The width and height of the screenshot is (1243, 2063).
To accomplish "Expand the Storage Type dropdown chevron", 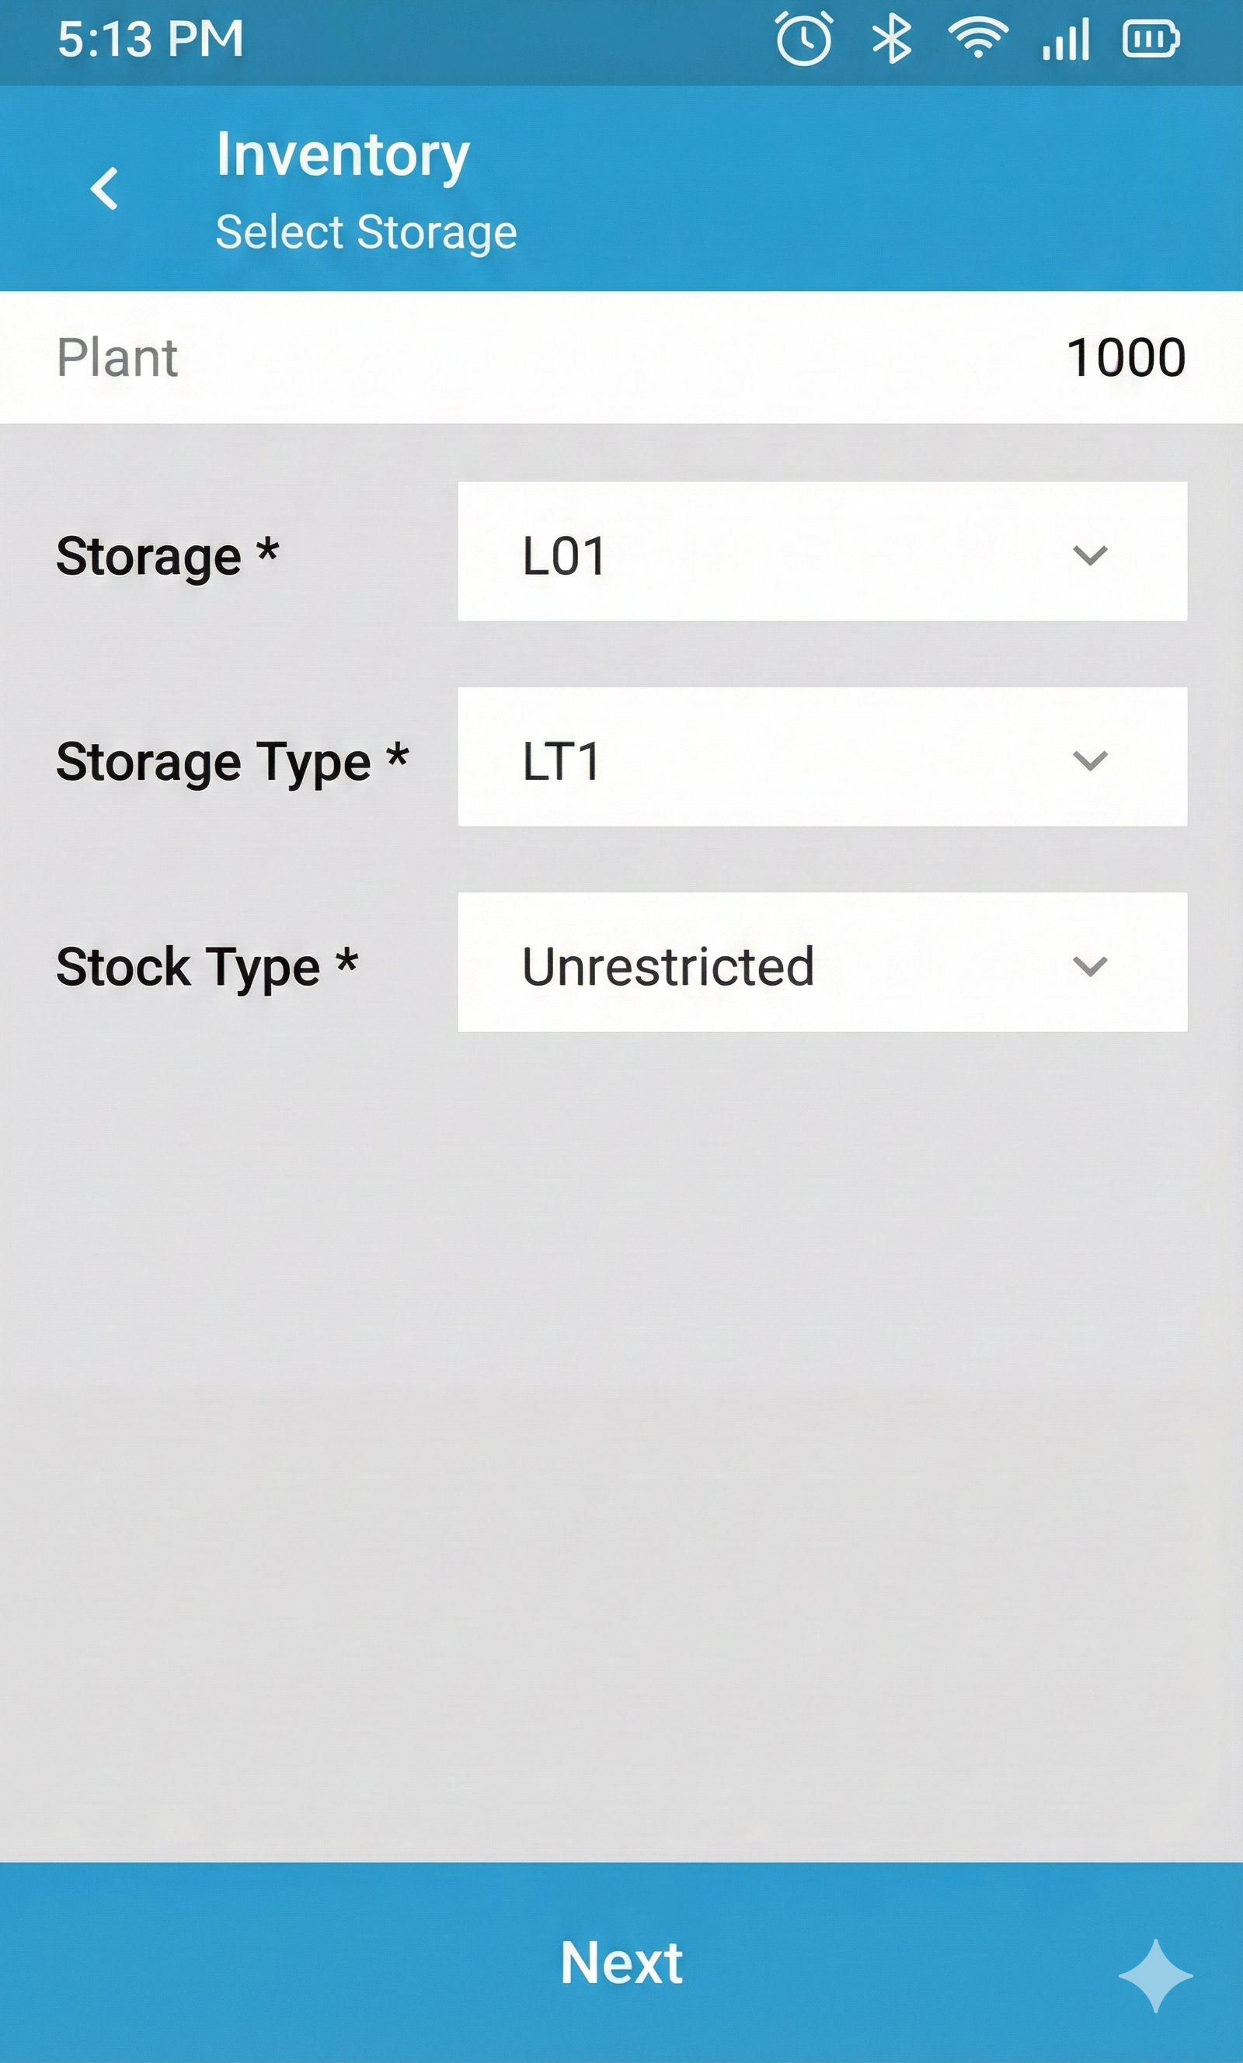I will coord(1090,760).
